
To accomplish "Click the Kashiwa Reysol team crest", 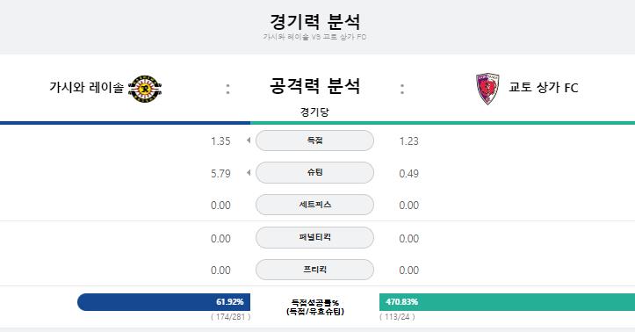I will (x=145, y=89).
